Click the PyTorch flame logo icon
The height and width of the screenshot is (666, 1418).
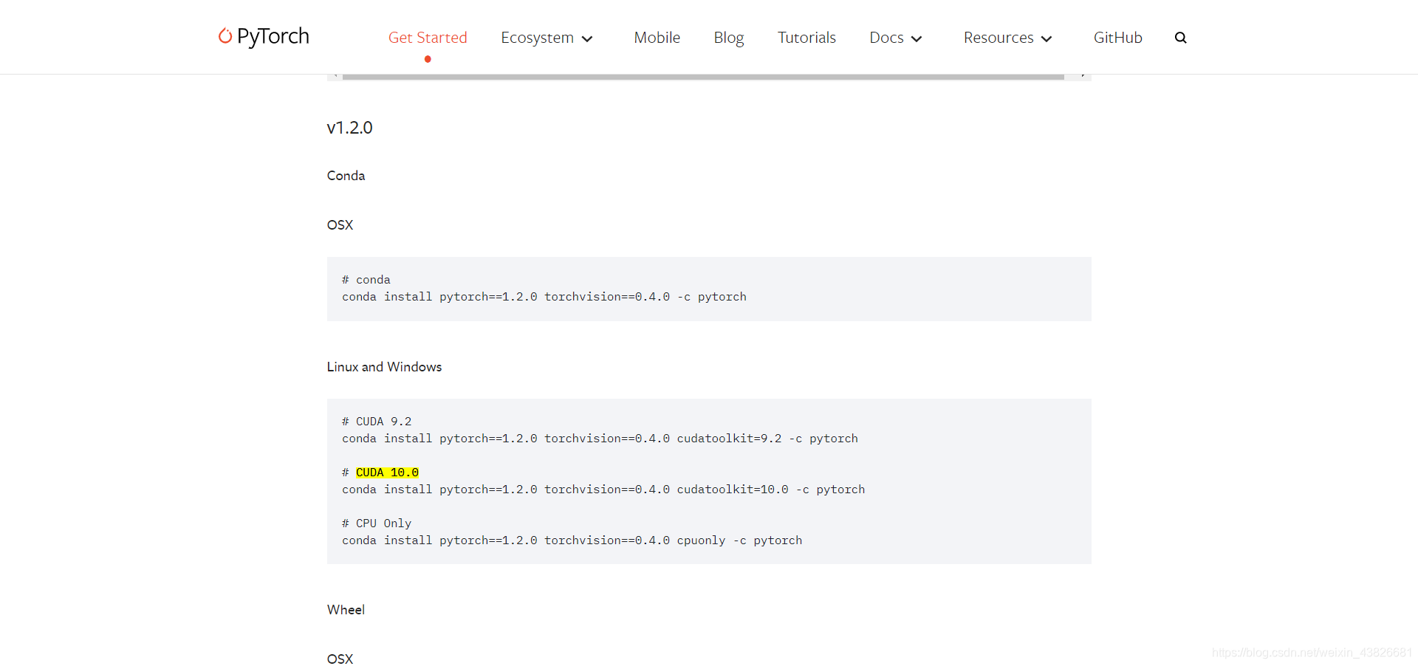pos(225,35)
